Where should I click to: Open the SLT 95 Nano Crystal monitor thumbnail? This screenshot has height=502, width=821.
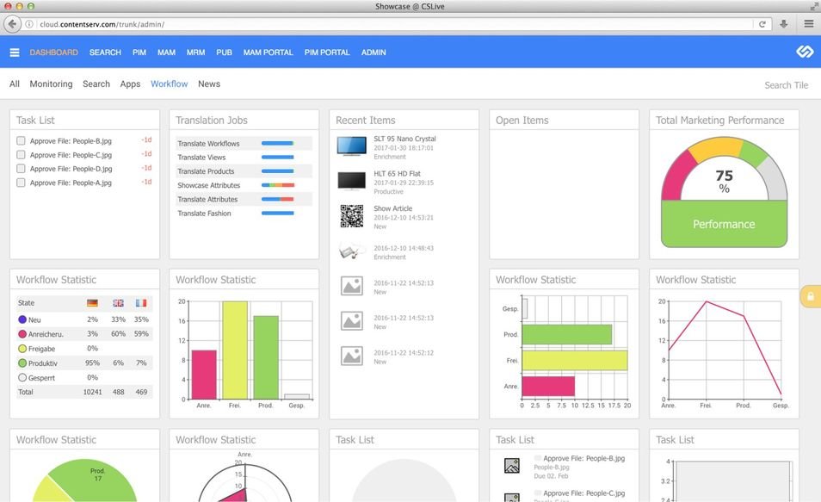pyautogui.click(x=351, y=146)
